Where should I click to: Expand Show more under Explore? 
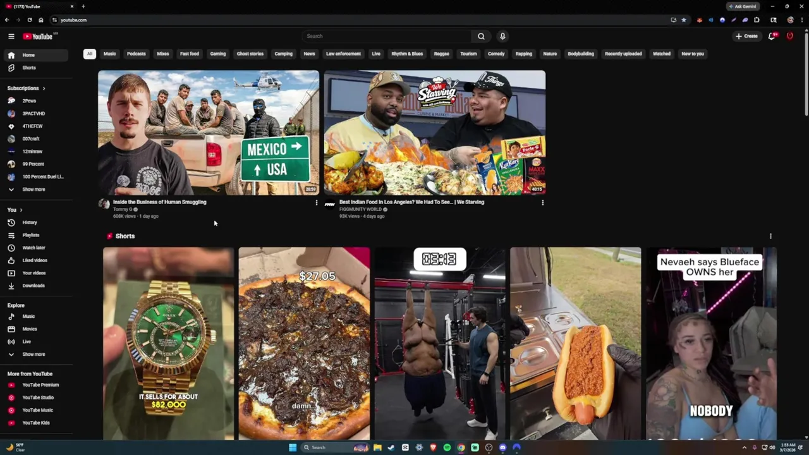(x=37, y=354)
